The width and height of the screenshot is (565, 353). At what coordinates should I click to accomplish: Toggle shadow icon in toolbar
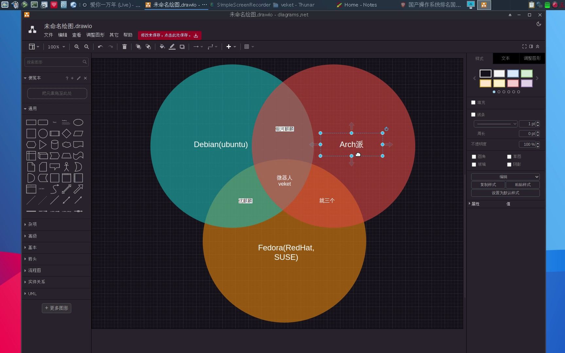tap(182, 47)
